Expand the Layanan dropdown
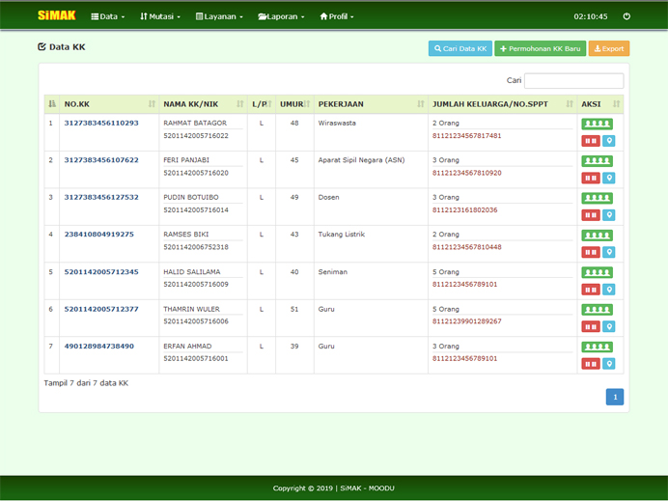This screenshot has height=501, width=668. (x=218, y=16)
